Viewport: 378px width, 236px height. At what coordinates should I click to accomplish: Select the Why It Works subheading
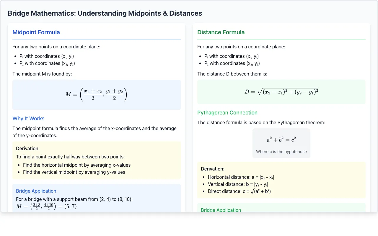[x=28, y=119]
